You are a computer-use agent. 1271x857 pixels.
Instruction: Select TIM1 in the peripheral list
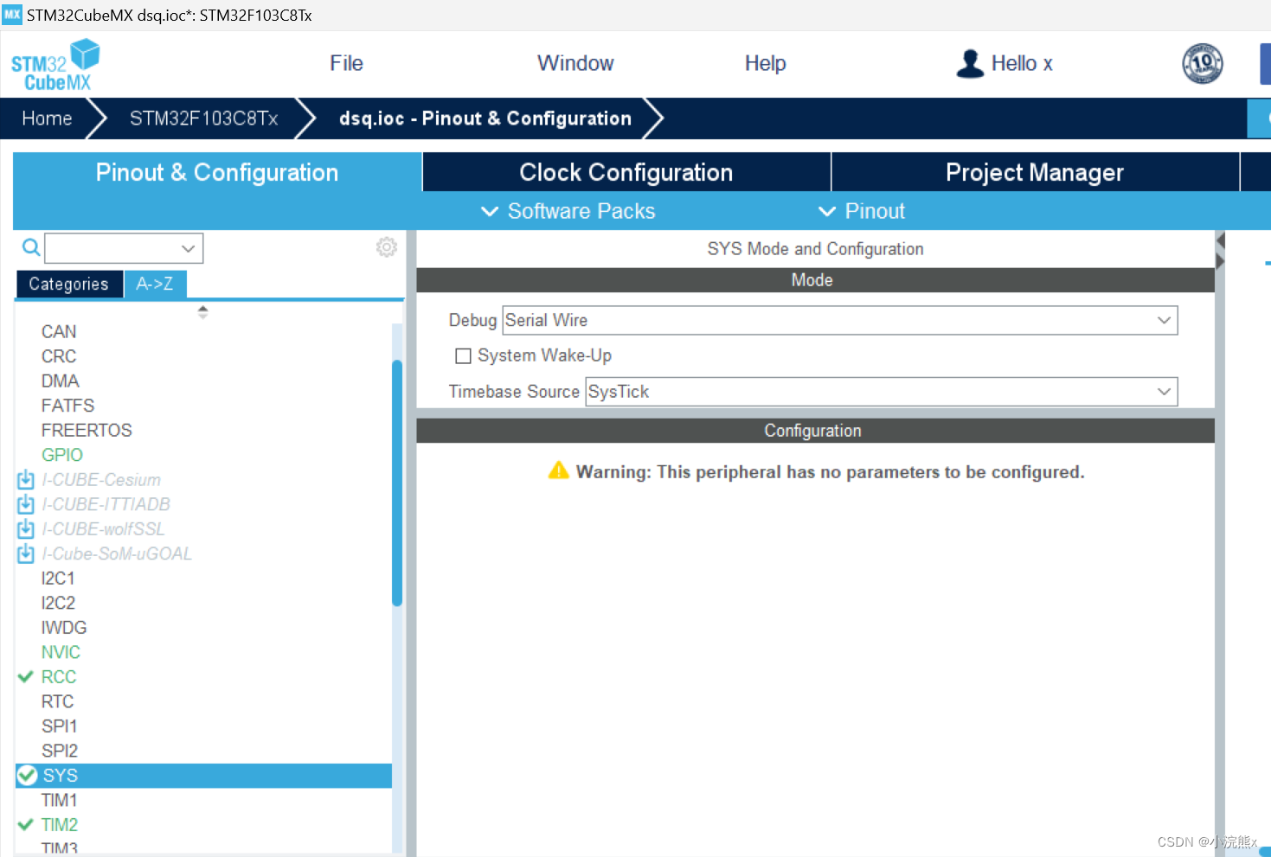tap(60, 801)
